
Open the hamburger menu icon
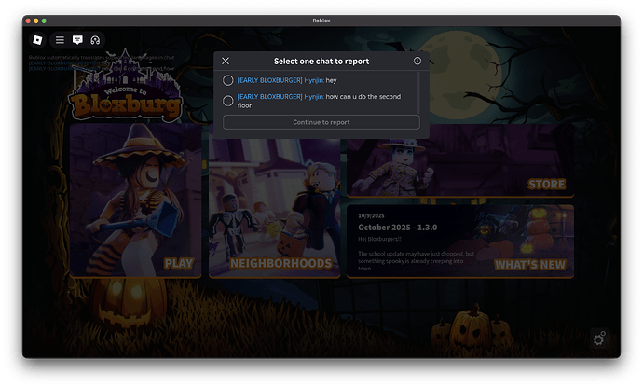tap(60, 40)
